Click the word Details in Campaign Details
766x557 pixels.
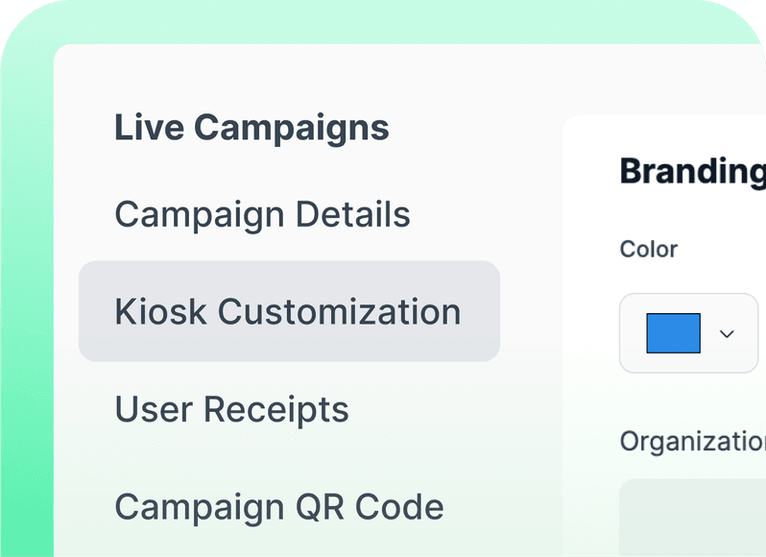352,213
